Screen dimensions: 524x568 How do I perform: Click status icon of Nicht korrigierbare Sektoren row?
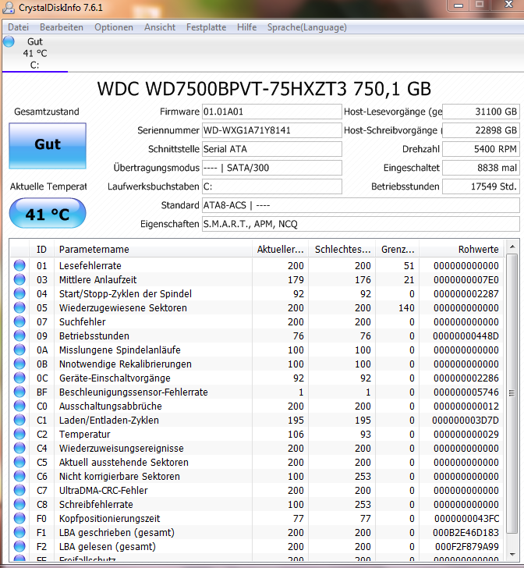coord(19,477)
